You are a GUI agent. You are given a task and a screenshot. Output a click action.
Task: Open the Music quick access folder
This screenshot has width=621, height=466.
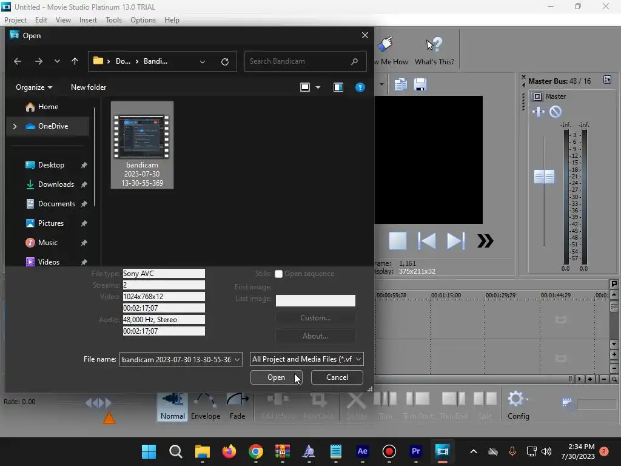[47, 243]
